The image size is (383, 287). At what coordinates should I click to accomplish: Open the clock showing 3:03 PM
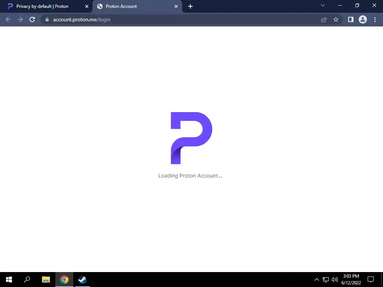(x=351, y=280)
